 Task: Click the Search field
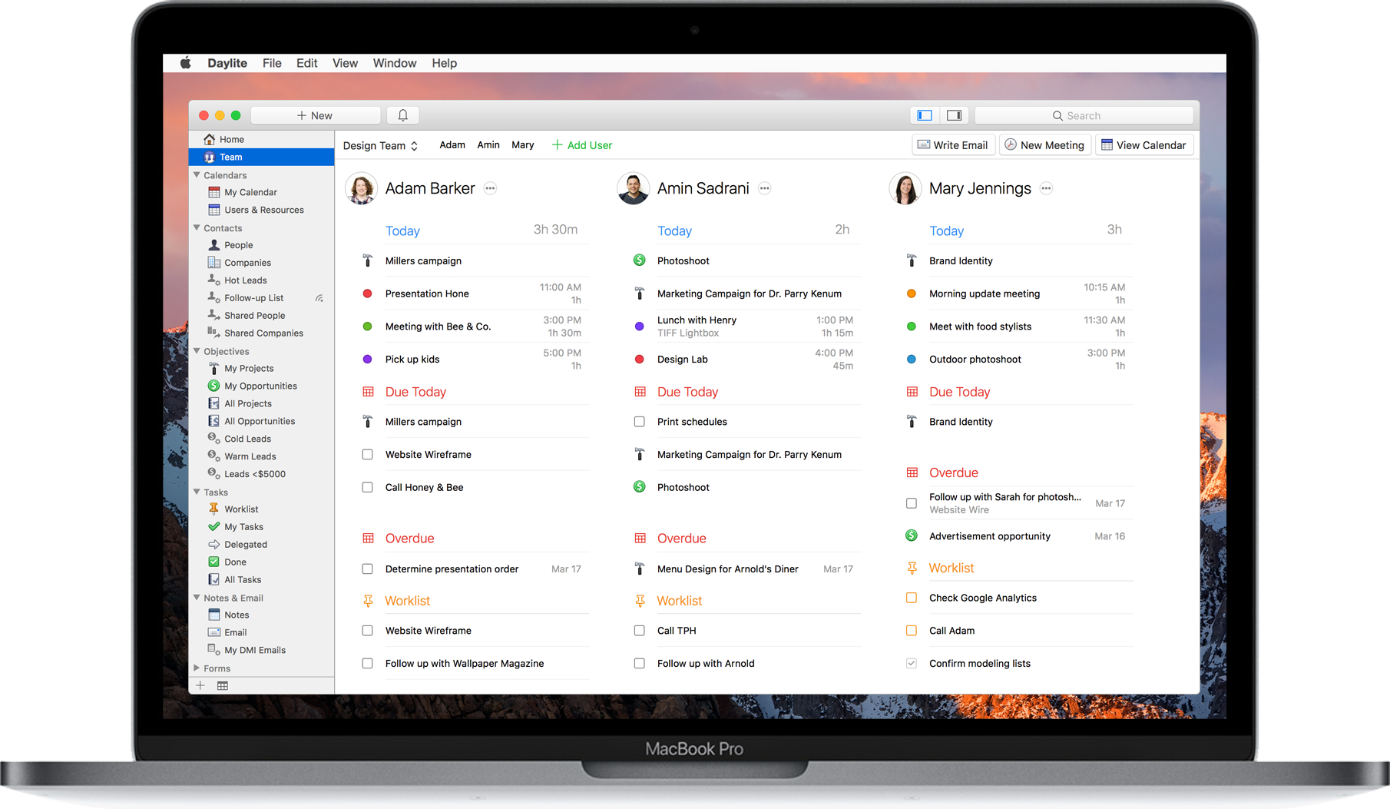click(1084, 115)
